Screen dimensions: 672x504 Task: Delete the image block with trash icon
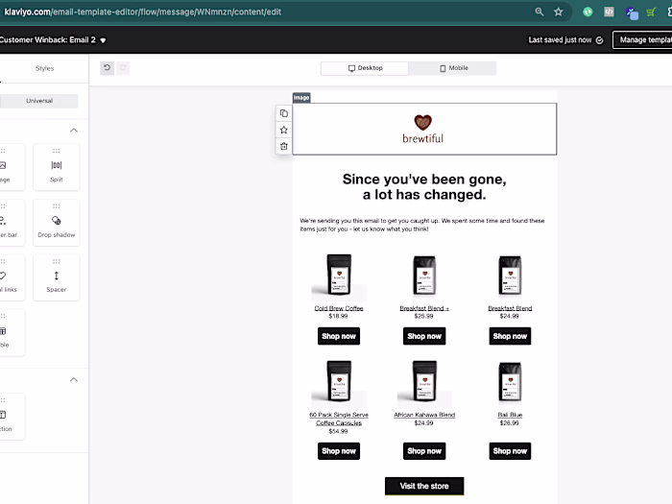tap(284, 147)
